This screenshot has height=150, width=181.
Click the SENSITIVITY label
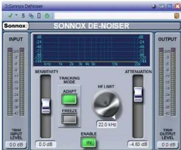pyautogui.click(x=47, y=72)
